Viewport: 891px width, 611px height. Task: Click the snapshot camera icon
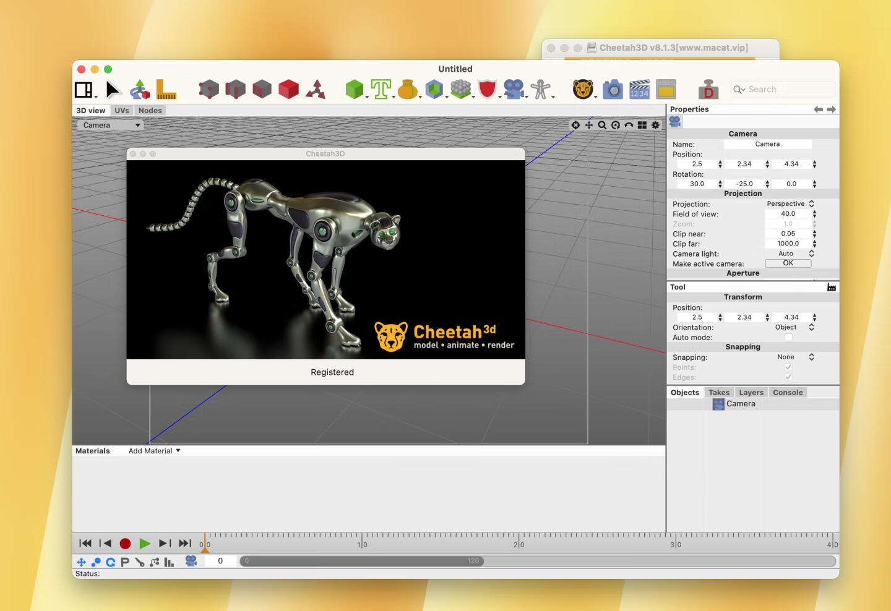pyautogui.click(x=613, y=90)
